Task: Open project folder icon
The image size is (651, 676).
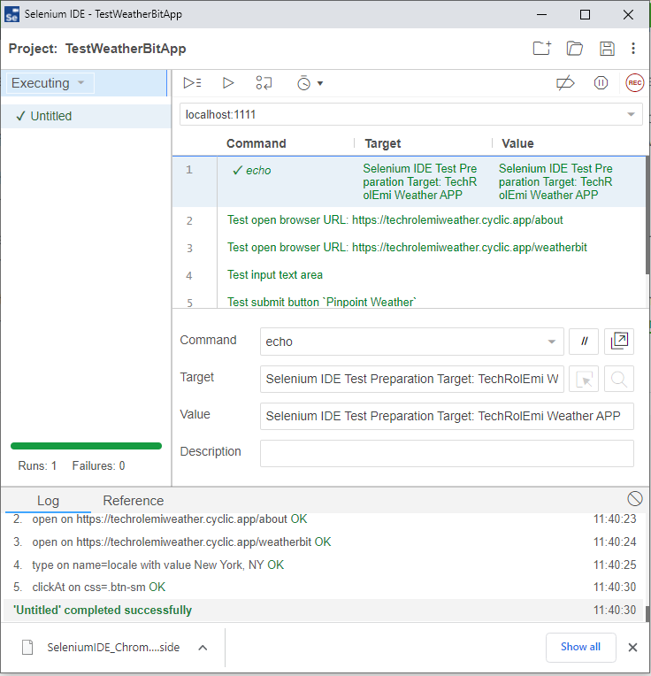Action: [x=574, y=49]
